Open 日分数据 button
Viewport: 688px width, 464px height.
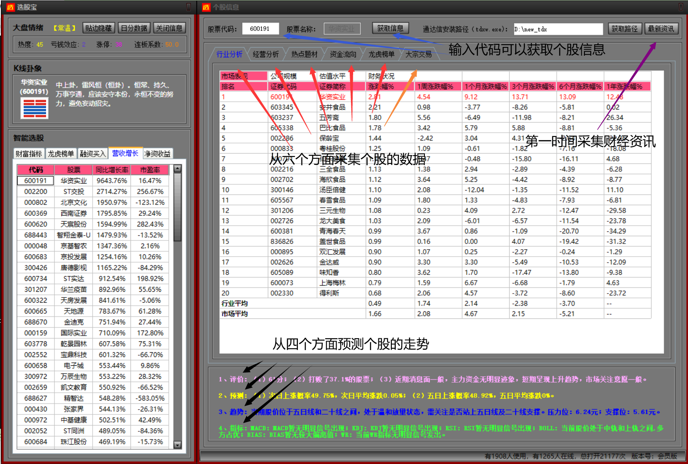134,28
